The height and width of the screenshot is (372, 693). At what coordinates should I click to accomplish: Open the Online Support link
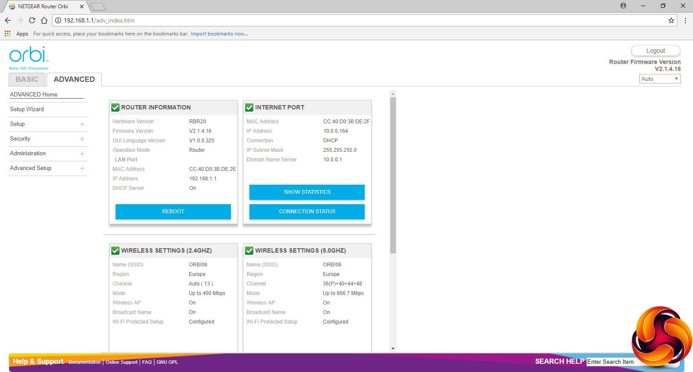pyautogui.click(x=121, y=362)
